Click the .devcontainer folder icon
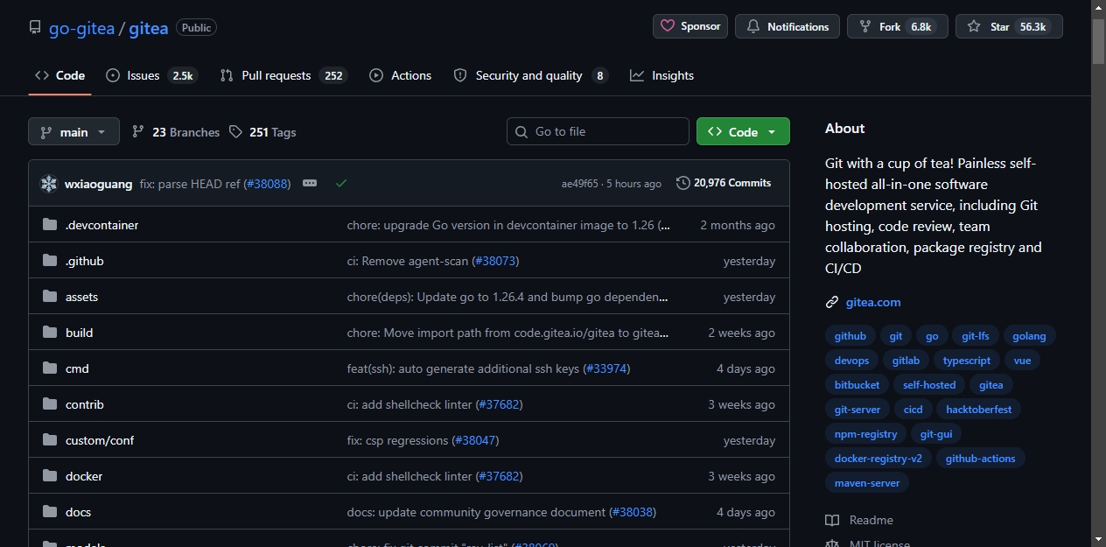Image resolution: width=1106 pixels, height=547 pixels. [x=50, y=225]
